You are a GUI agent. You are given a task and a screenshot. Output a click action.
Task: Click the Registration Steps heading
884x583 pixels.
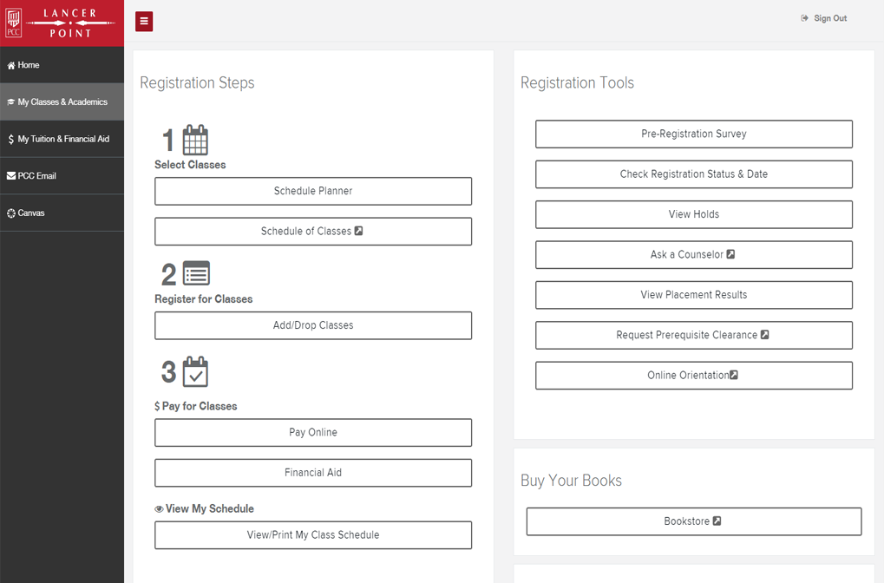(x=197, y=83)
